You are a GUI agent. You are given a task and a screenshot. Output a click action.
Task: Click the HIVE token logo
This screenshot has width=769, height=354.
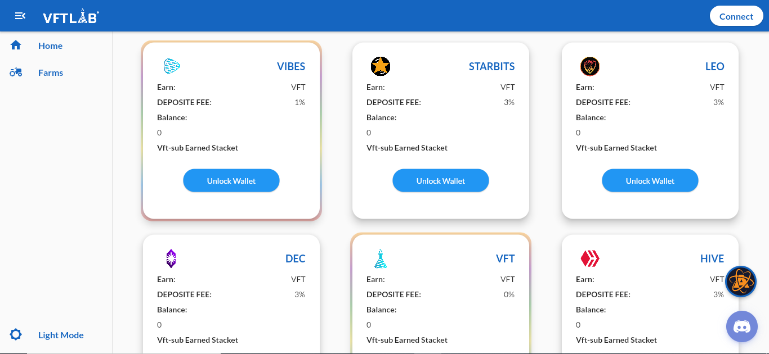(590, 258)
